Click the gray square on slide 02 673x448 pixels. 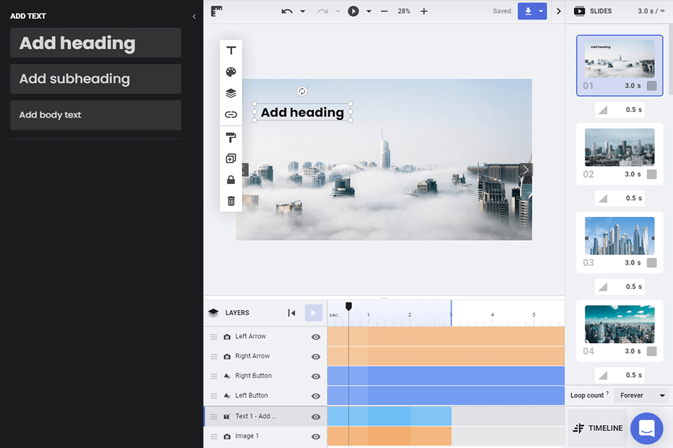(651, 174)
